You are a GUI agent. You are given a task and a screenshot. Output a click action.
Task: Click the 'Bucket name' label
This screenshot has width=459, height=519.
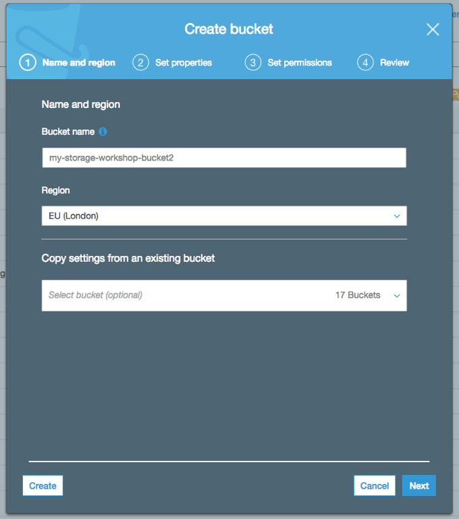[x=68, y=132]
